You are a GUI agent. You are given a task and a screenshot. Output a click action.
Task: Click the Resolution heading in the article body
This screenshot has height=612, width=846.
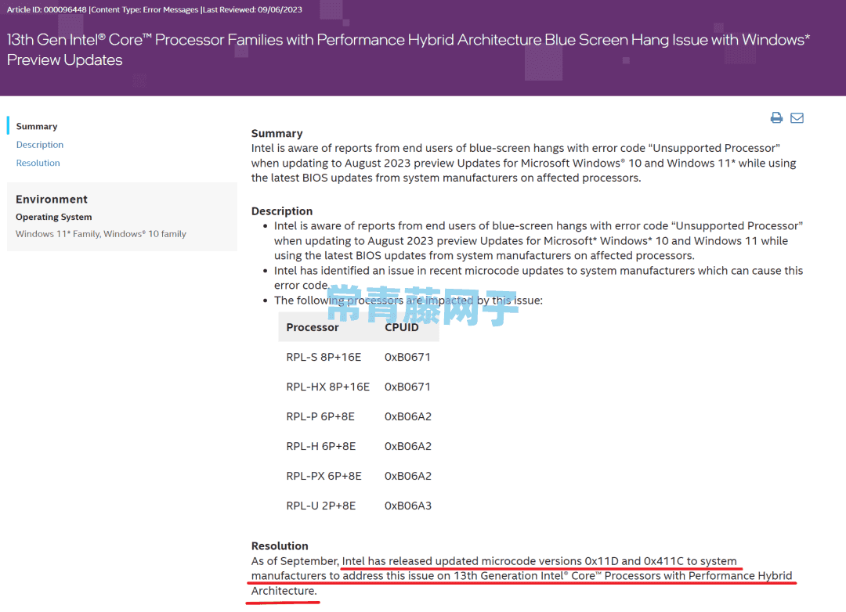tap(280, 545)
